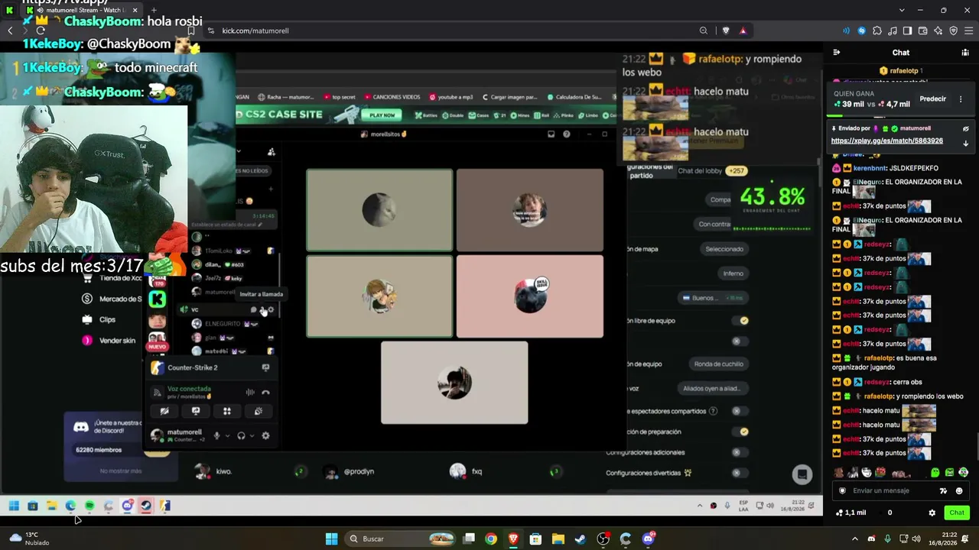Screen dimensions: 979x550
Task: Deafen headphones in streamed Discord user bar
Action: pos(241,435)
